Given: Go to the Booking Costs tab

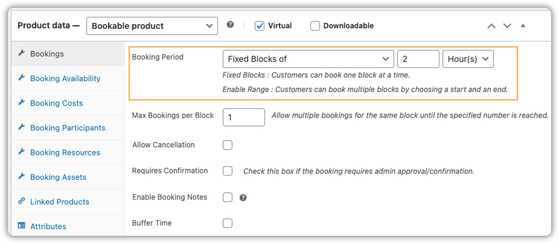Looking at the screenshot, I should (x=68, y=103).
